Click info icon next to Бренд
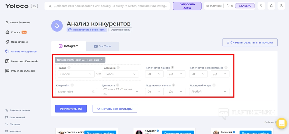Image resolution: width=289 pixels, height=134 pixels. pyautogui.click(x=69, y=68)
